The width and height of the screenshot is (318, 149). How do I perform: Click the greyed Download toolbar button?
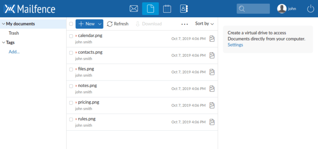149,24
